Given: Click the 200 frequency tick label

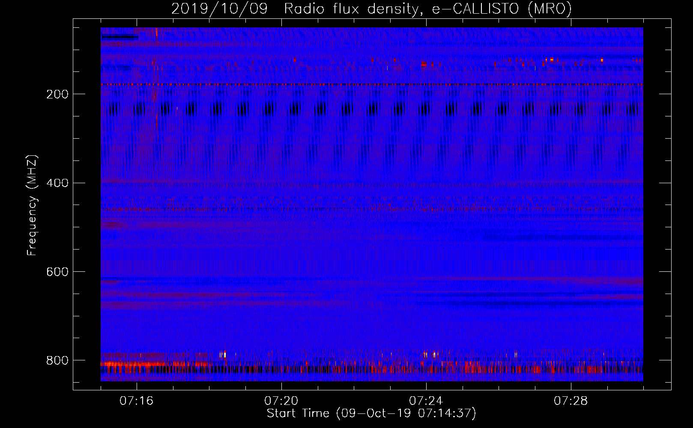Looking at the screenshot, I should [57, 94].
